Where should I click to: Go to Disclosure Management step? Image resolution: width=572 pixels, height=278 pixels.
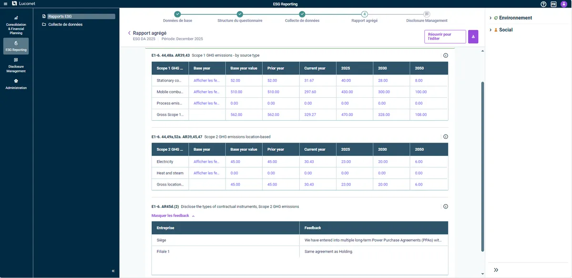coord(427,17)
